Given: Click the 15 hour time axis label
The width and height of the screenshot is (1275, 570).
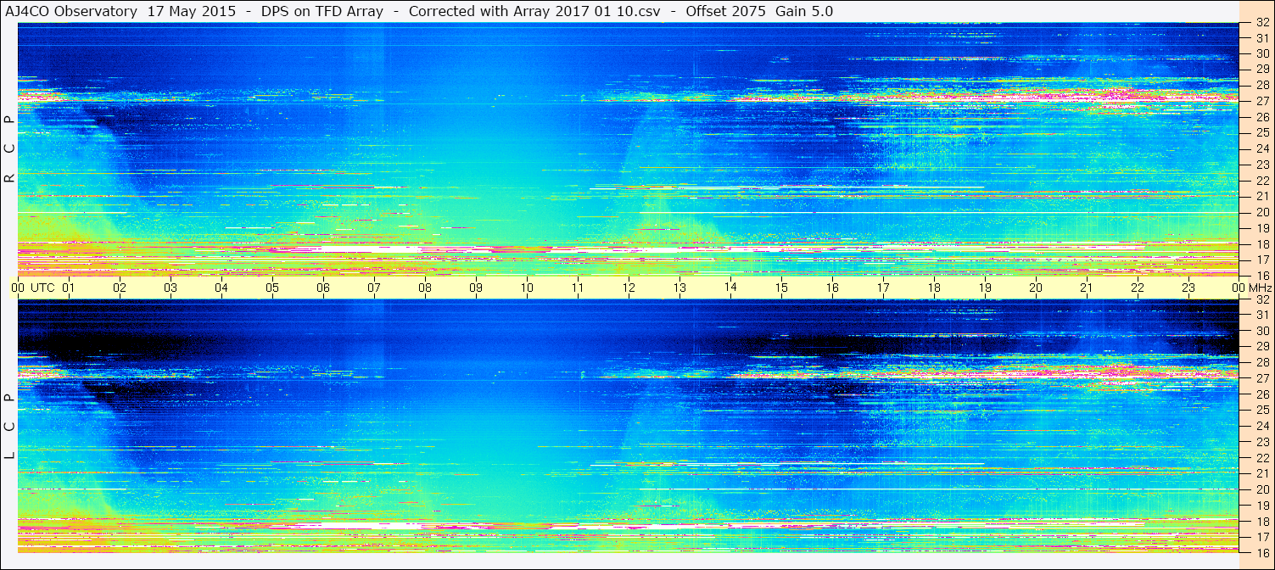Looking at the screenshot, I should click(x=781, y=288).
